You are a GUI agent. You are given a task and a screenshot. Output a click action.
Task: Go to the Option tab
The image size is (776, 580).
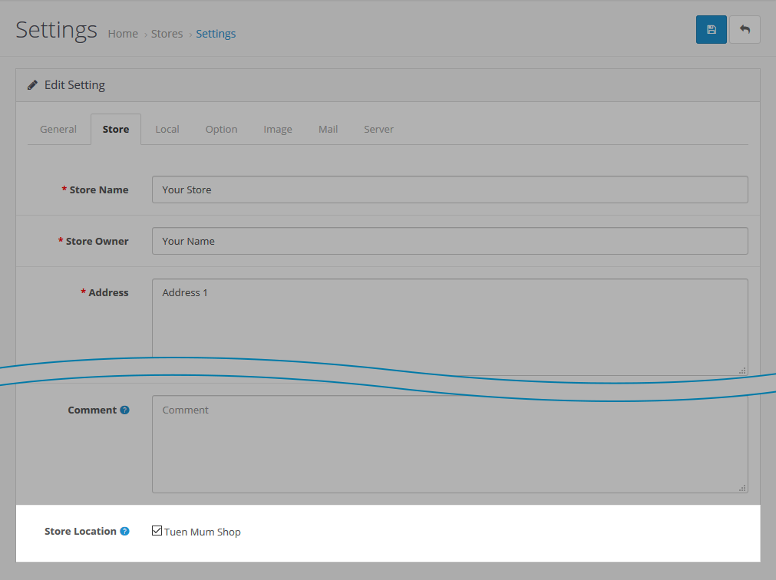(221, 129)
